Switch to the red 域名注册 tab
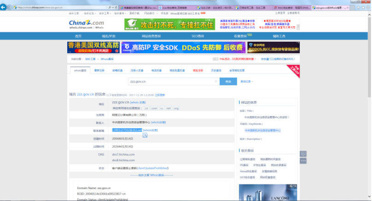Image resolution: width=372 pixels, height=201 pixels. coord(198,71)
